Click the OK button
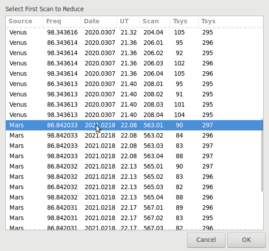The height and width of the screenshot is (251, 269). tap(246, 240)
